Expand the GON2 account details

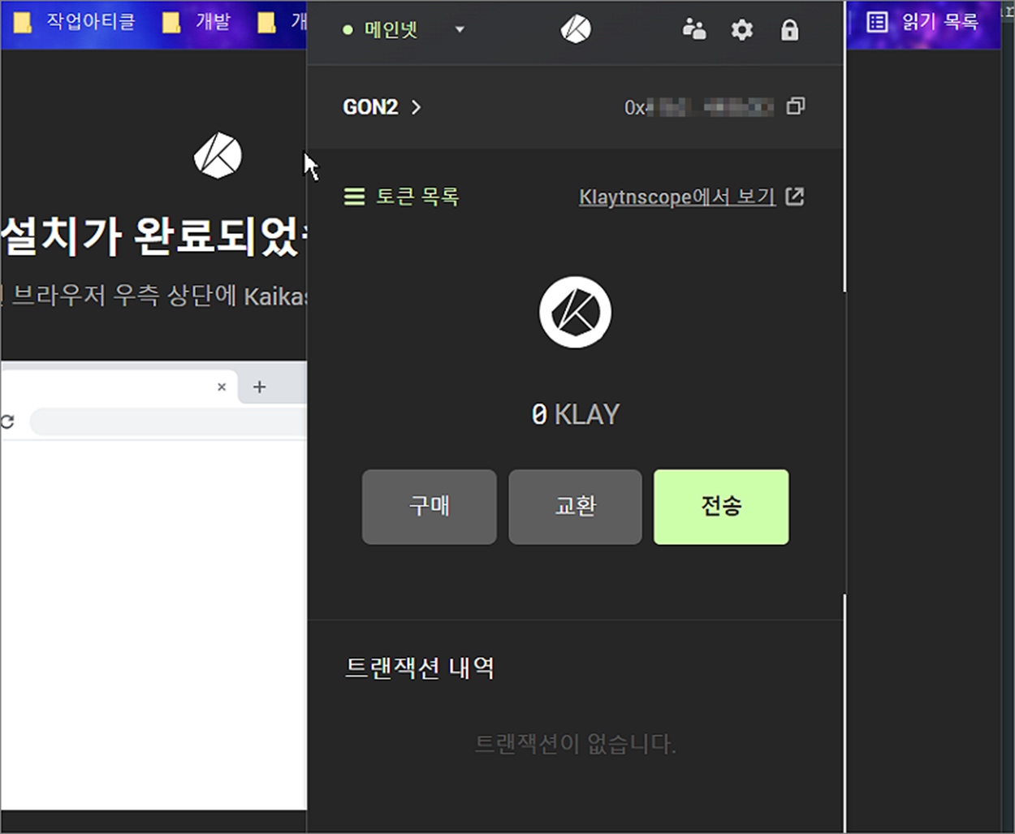pyautogui.click(x=382, y=107)
